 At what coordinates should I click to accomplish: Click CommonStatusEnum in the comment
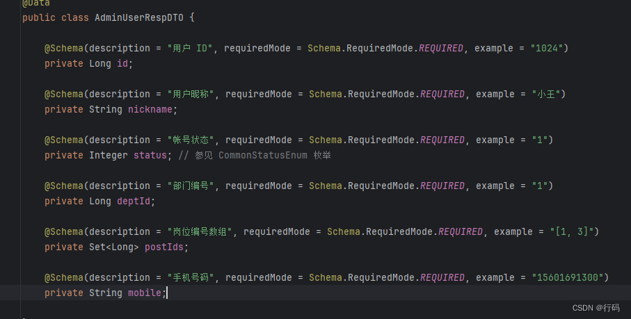point(263,155)
